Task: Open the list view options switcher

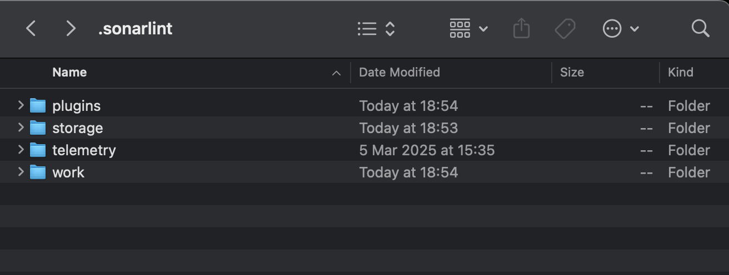Action: click(376, 29)
